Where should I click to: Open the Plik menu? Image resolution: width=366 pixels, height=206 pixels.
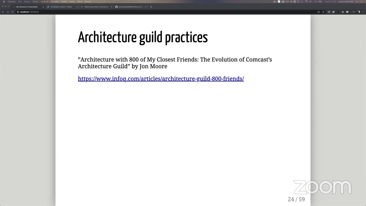pos(20,1)
